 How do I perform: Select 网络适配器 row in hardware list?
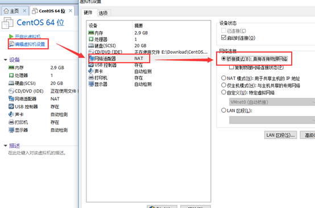(x=148, y=58)
